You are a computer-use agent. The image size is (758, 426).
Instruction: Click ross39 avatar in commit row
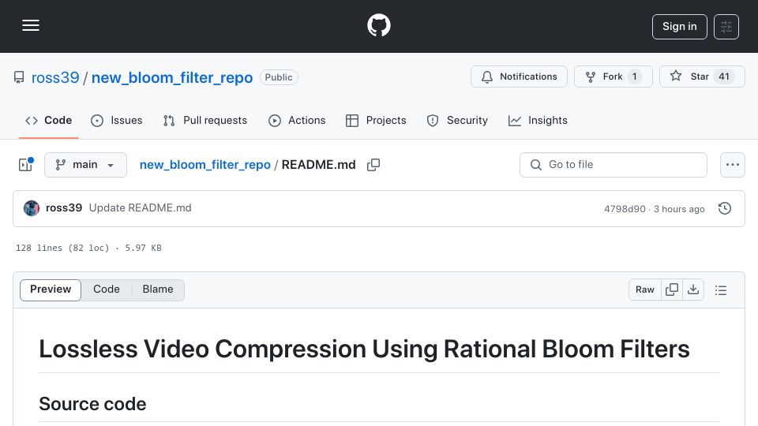click(32, 208)
